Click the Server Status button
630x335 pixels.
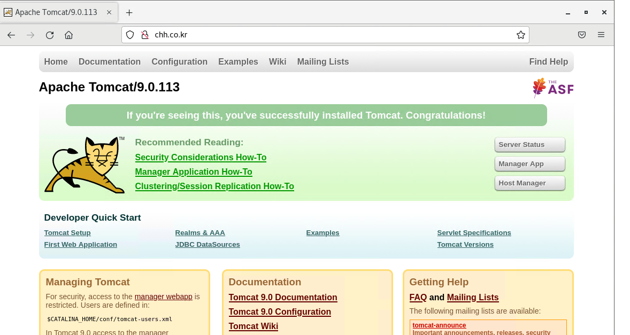coord(530,145)
